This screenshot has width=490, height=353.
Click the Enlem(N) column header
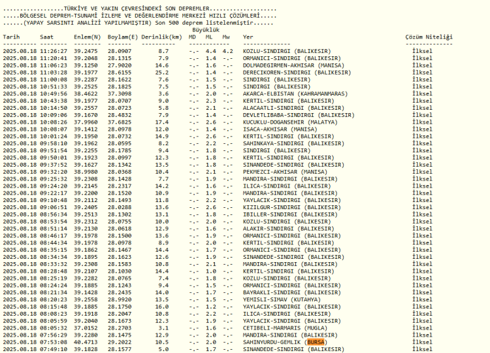pos(88,37)
